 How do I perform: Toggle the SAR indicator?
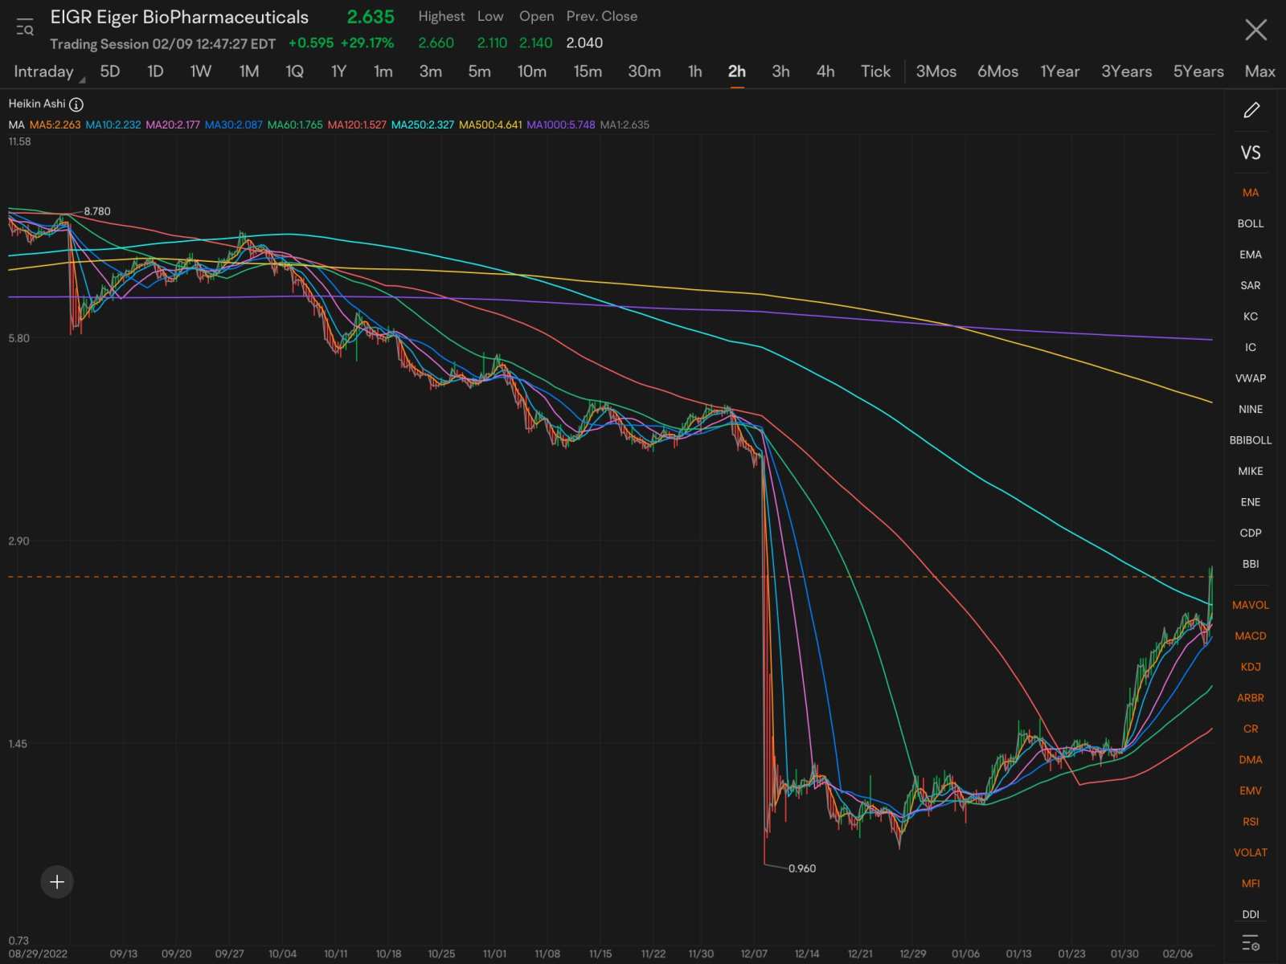[x=1251, y=285]
